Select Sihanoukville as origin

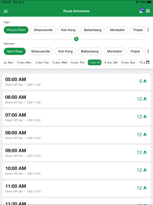point(43,30)
